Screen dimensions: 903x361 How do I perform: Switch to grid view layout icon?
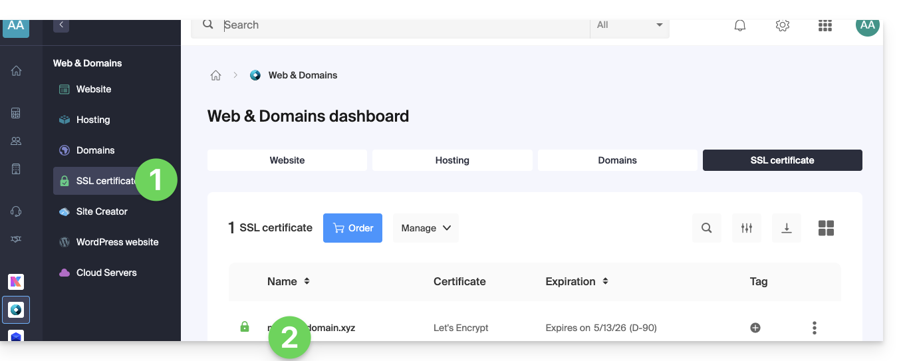tap(826, 228)
